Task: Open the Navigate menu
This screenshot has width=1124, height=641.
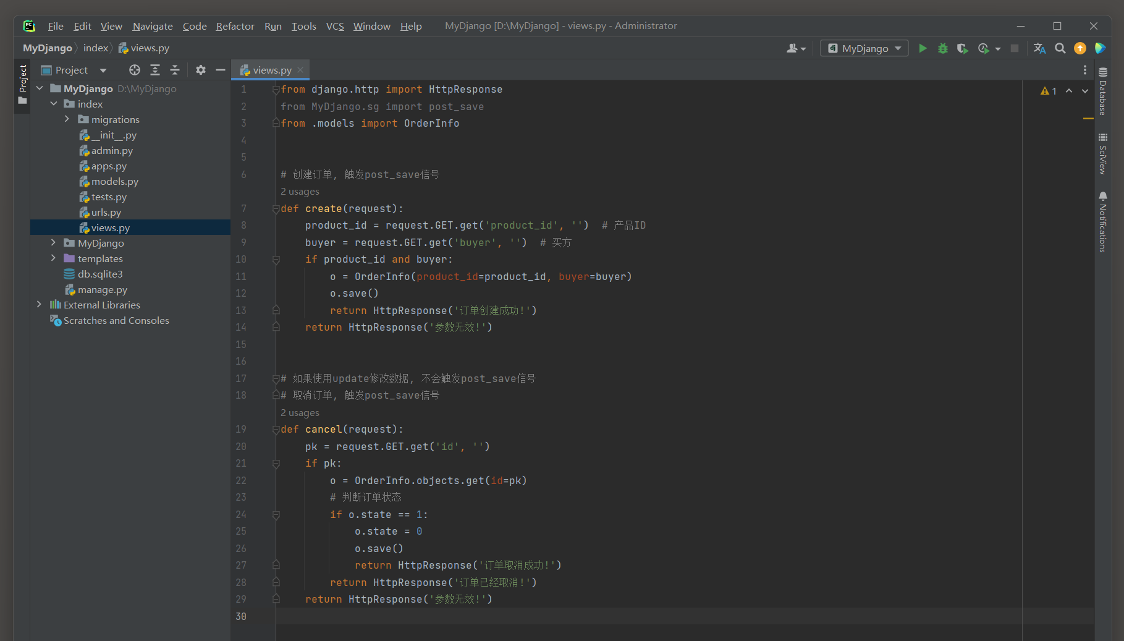Action: [x=153, y=26]
